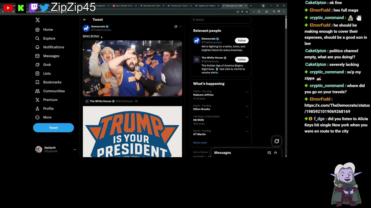The height and width of the screenshot is (208, 371).
Task: Click the Democrats donkey avatar on tweet
Action: tap(86, 28)
